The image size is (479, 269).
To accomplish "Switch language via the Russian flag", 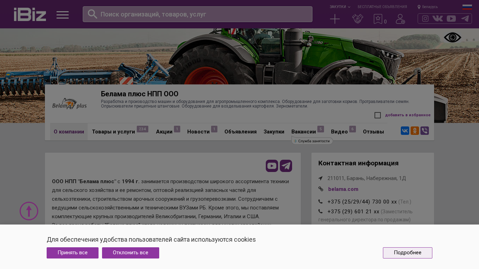I will (467, 7).
